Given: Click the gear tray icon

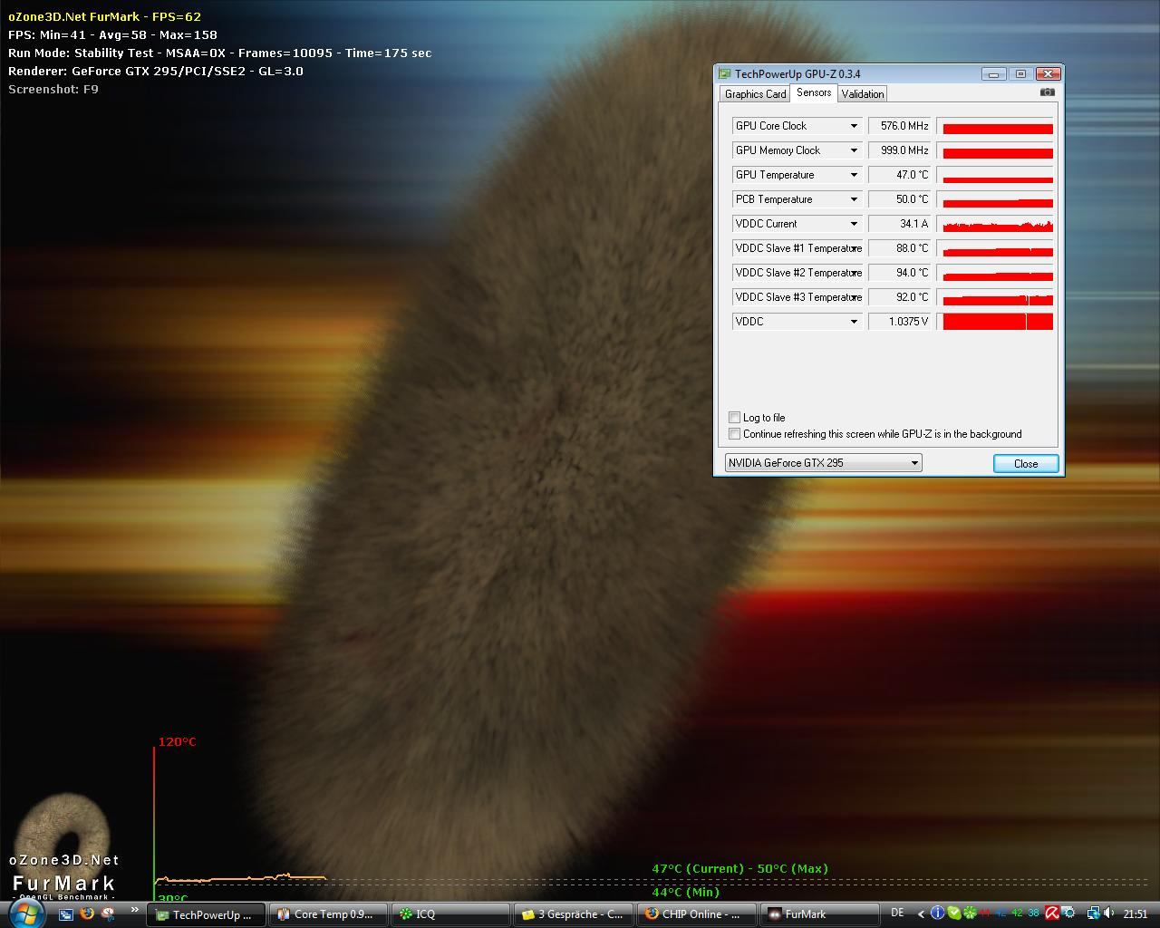Looking at the screenshot, I should (1068, 913).
